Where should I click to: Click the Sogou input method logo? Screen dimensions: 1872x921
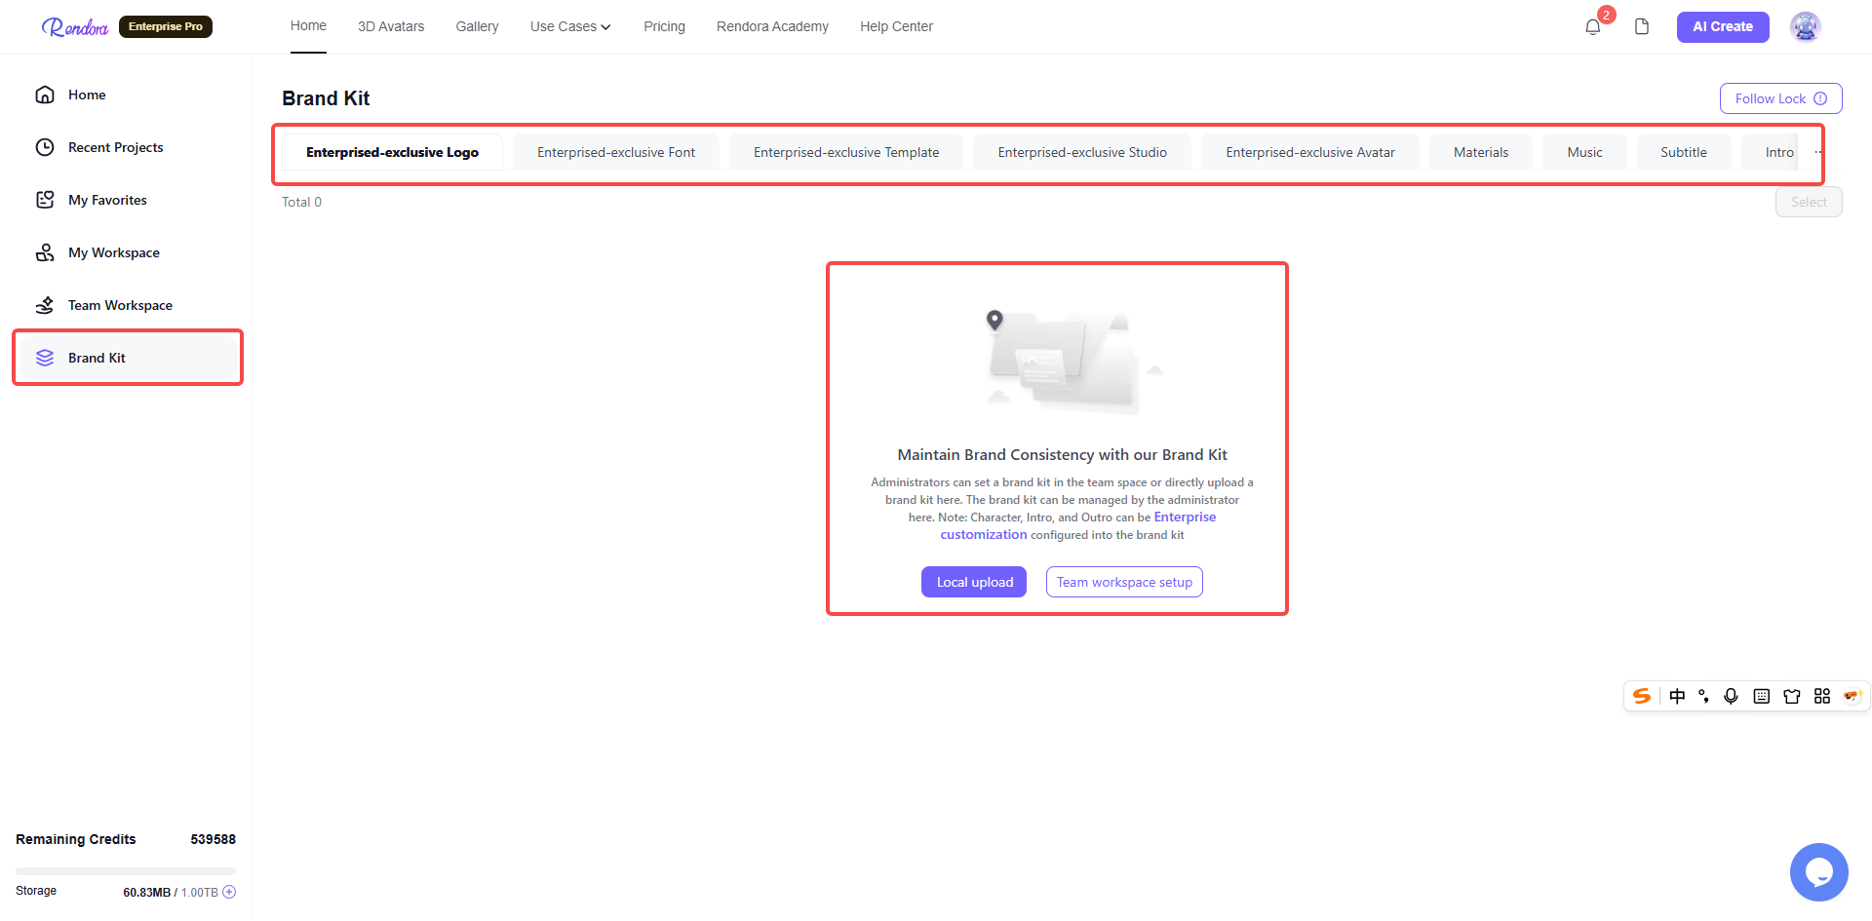[x=1642, y=696]
